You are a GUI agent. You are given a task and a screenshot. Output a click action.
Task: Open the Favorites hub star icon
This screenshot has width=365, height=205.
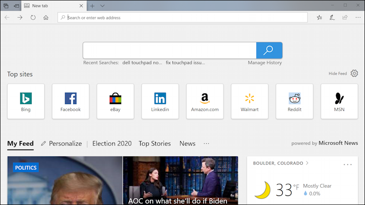[x=319, y=17]
